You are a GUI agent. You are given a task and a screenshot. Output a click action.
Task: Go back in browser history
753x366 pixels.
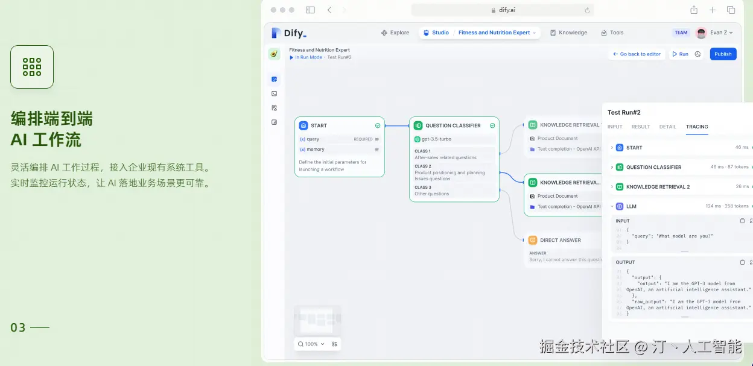(329, 10)
